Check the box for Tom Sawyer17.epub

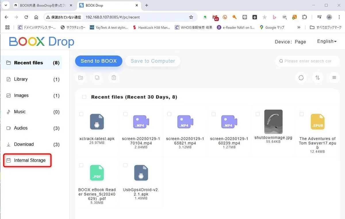(302, 114)
